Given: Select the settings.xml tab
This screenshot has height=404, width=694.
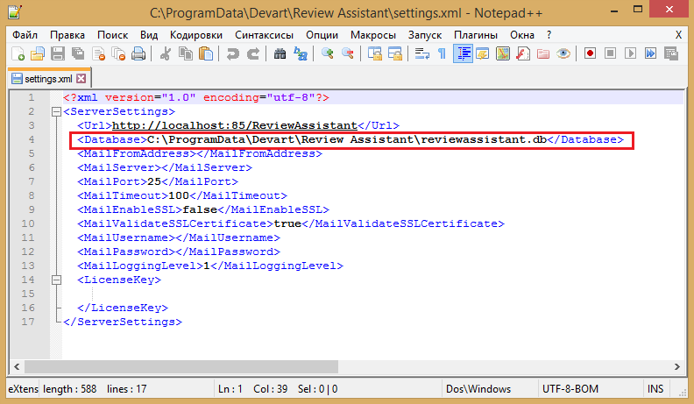Looking at the screenshot, I should (48, 79).
